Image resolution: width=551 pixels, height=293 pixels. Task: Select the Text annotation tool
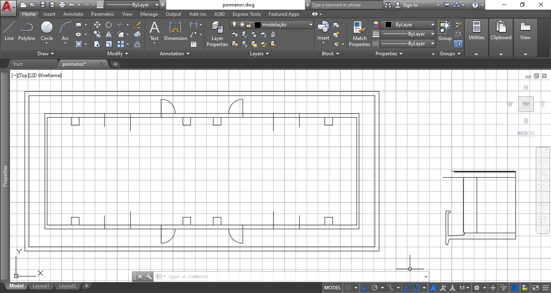click(154, 31)
